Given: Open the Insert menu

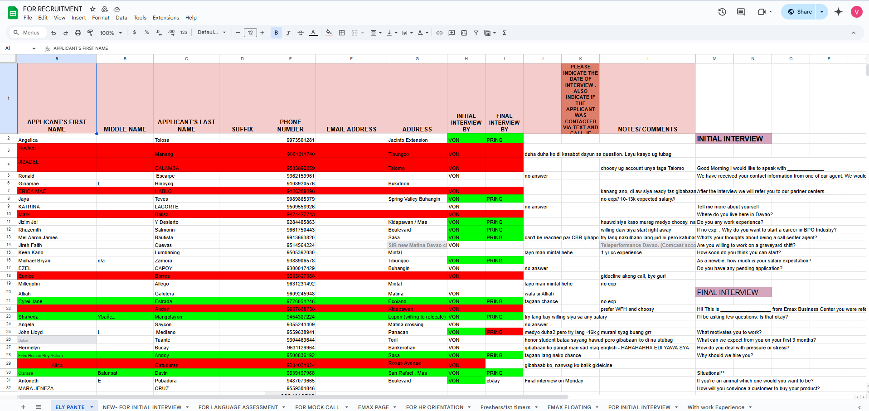Looking at the screenshot, I should point(78,18).
